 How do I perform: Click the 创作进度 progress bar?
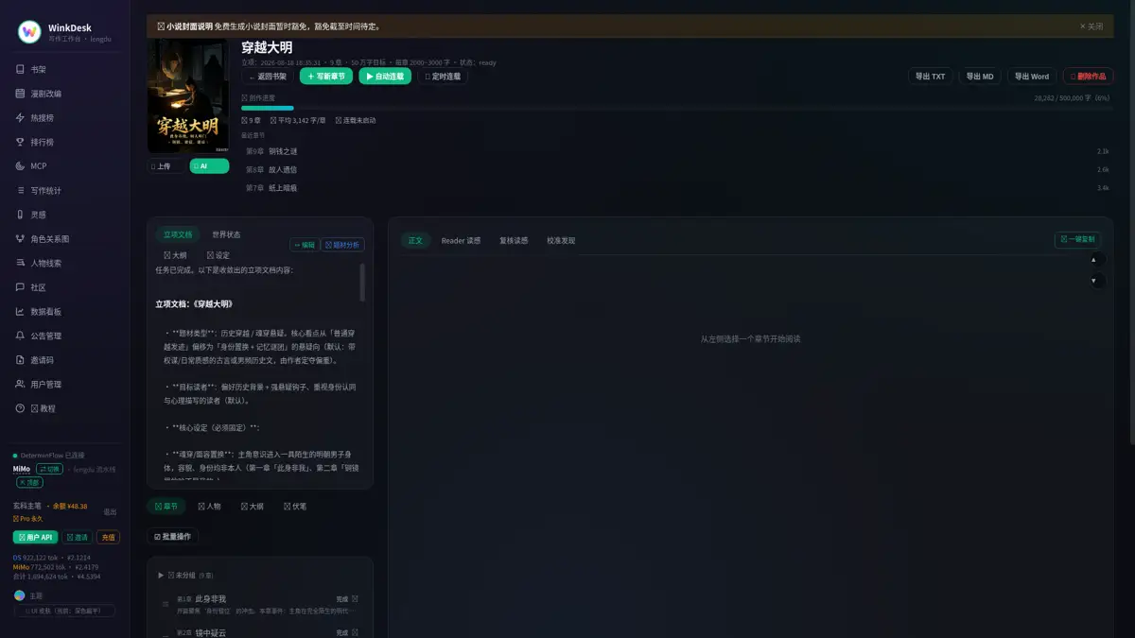pos(675,108)
